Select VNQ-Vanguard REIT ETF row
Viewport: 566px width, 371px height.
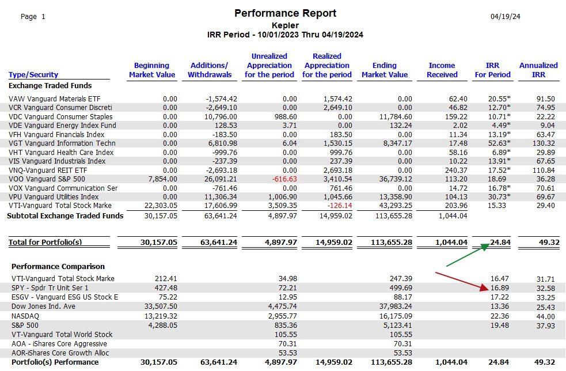(283, 170)
